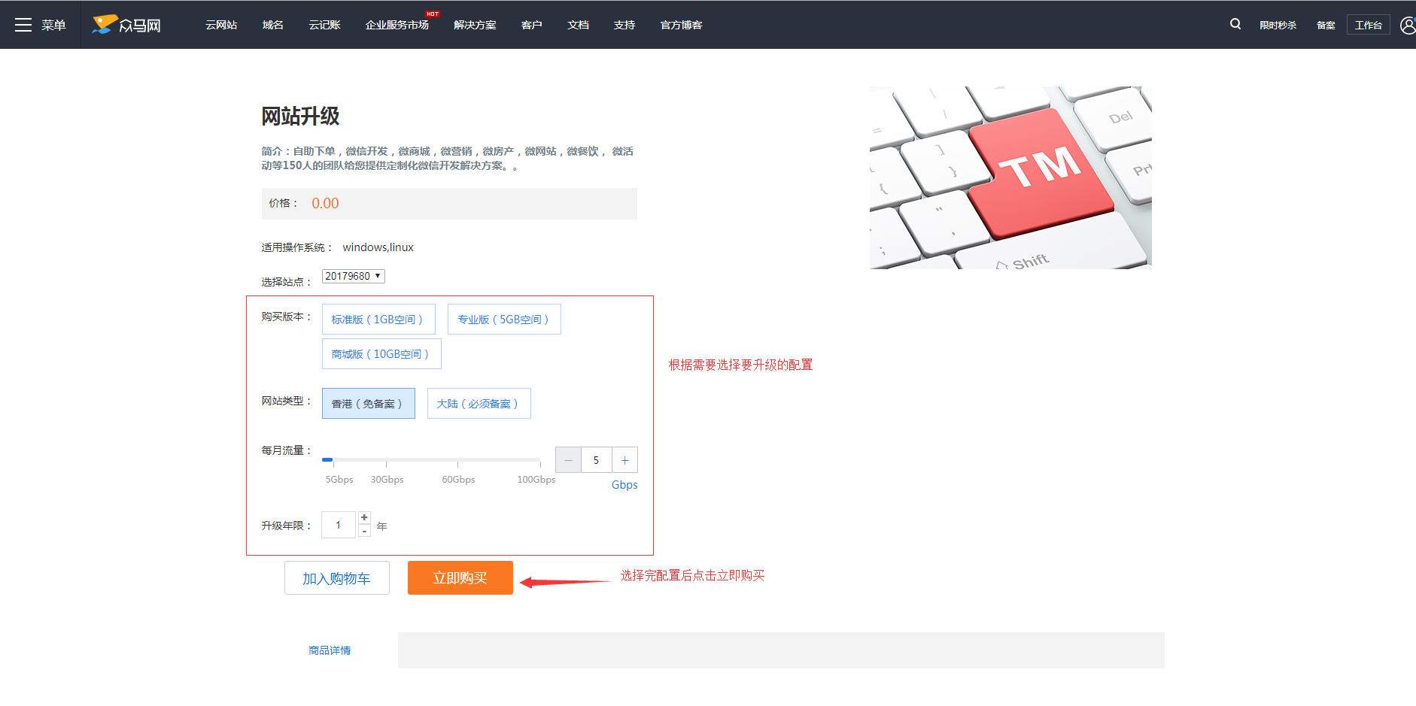Image resolution: width=1416 pixels, height=706 pixels.
Task: Select 专业版（5GB空间）version
Action: (504, 320)
